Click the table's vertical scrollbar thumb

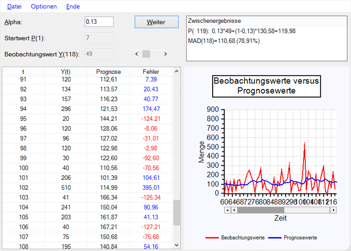(x=177, y=212)
